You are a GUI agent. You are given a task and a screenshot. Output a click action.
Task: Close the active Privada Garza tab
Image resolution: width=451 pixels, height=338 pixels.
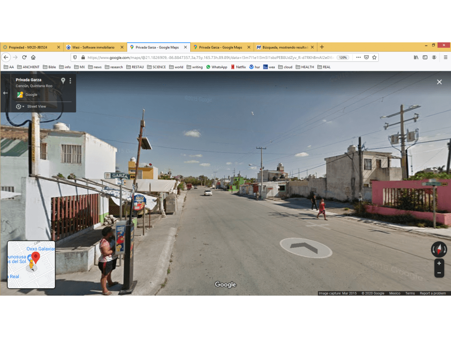point(186,47)
